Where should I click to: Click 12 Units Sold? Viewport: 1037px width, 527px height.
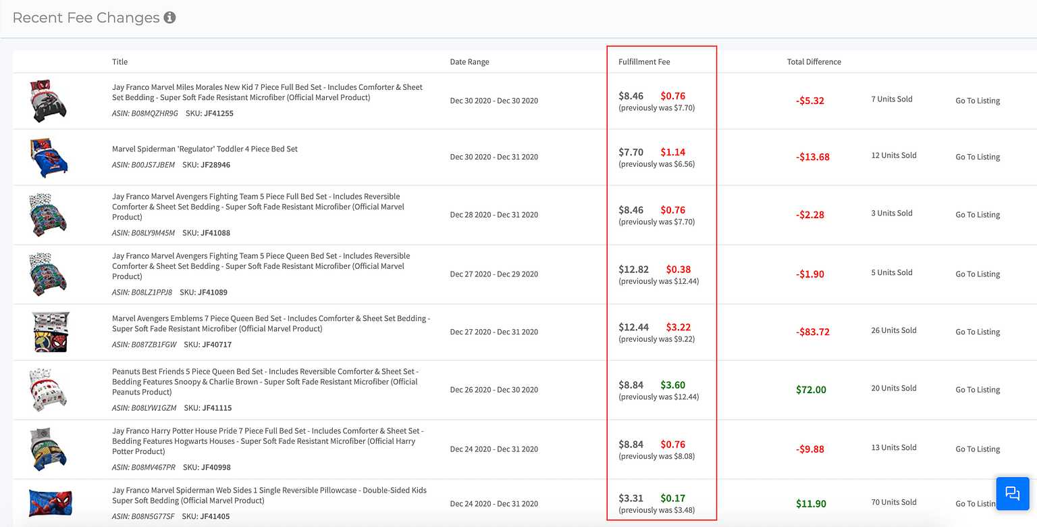pyautogui.click(x=894, y=155)
